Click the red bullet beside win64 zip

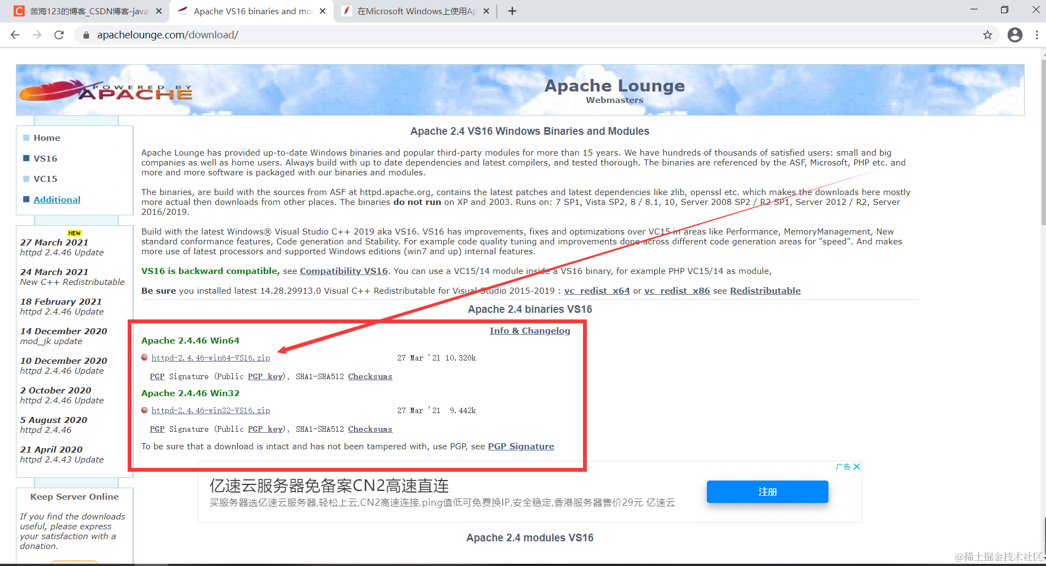coord(145,357)
